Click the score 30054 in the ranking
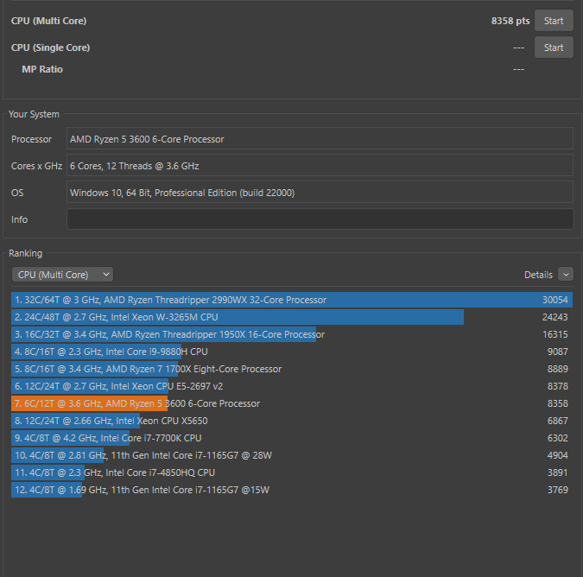Viewport: 583px width, 577px height. pos(555,300)
